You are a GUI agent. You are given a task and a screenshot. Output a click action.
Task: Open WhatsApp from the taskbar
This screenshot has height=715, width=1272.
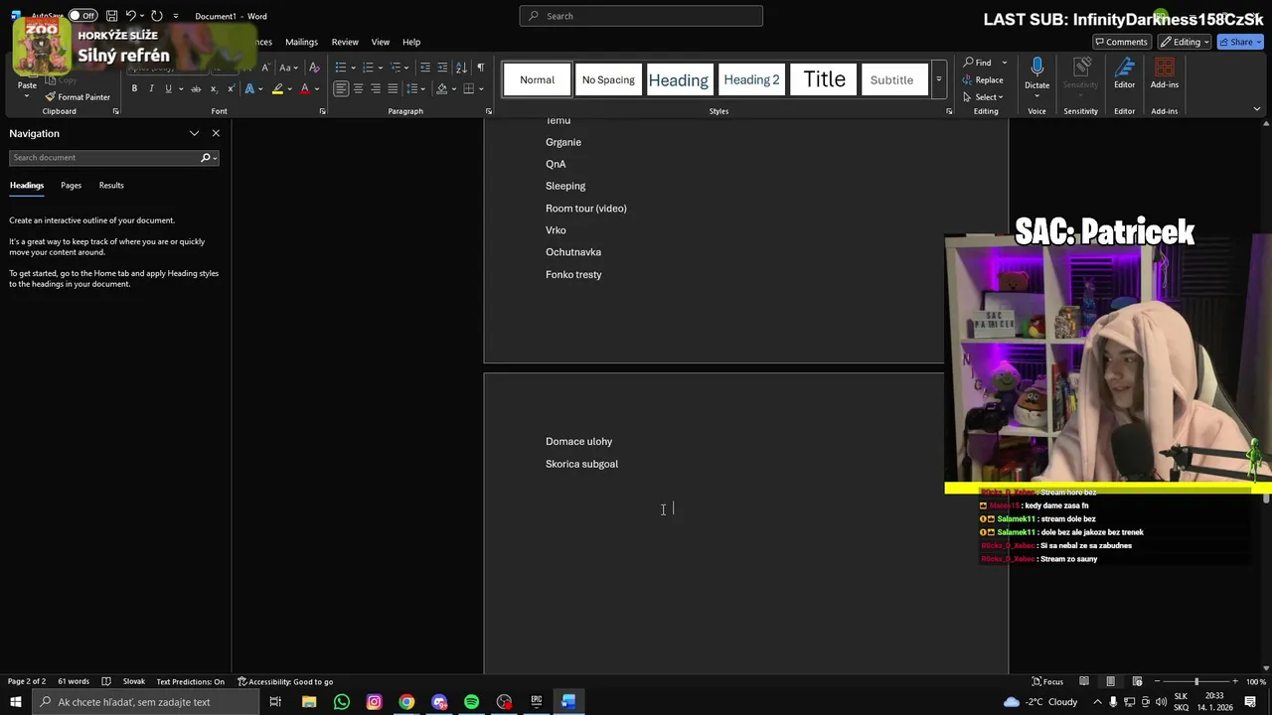341,702
